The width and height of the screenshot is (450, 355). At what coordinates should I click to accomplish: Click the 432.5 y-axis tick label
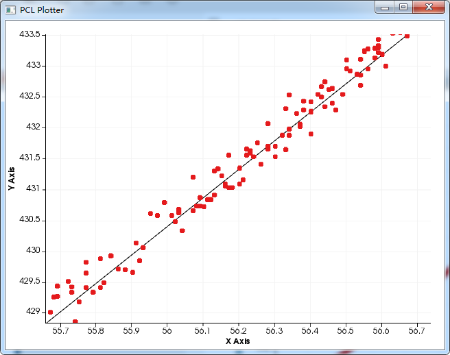(30, 96)
